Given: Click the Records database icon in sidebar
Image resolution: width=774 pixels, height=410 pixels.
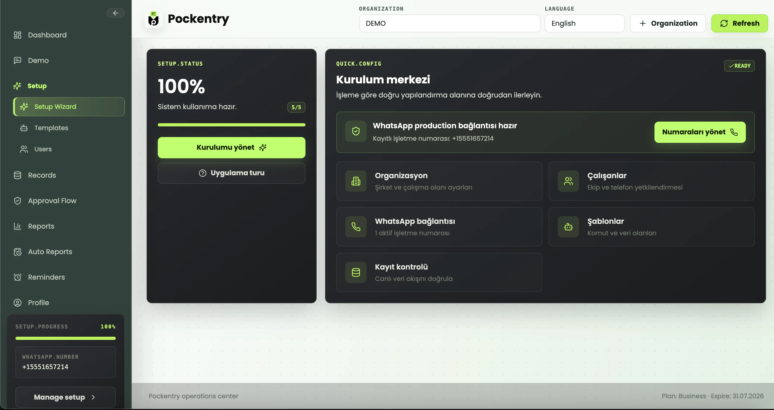Looking at the screenshot, I should (18, 175).
